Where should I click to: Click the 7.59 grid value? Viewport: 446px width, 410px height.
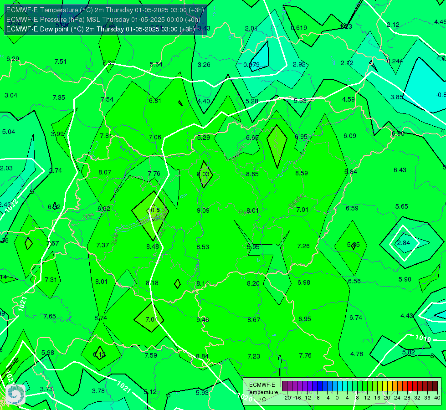151,355
